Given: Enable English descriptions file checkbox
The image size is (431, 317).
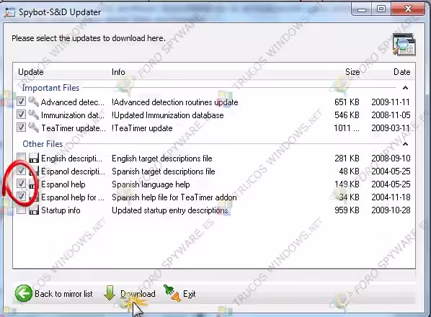Looking at the screenshot, I should pos(21,158).
